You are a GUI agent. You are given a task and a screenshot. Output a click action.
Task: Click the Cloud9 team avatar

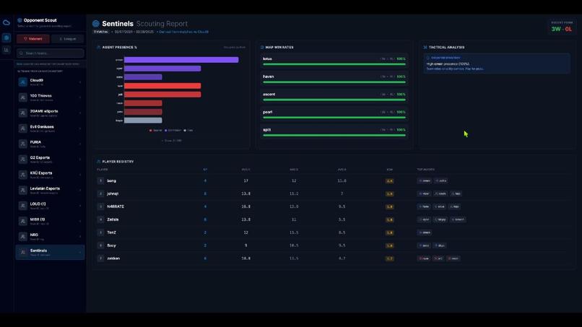(22, 82)
